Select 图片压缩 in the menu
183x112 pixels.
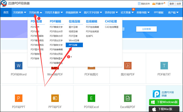pos(73,27)
